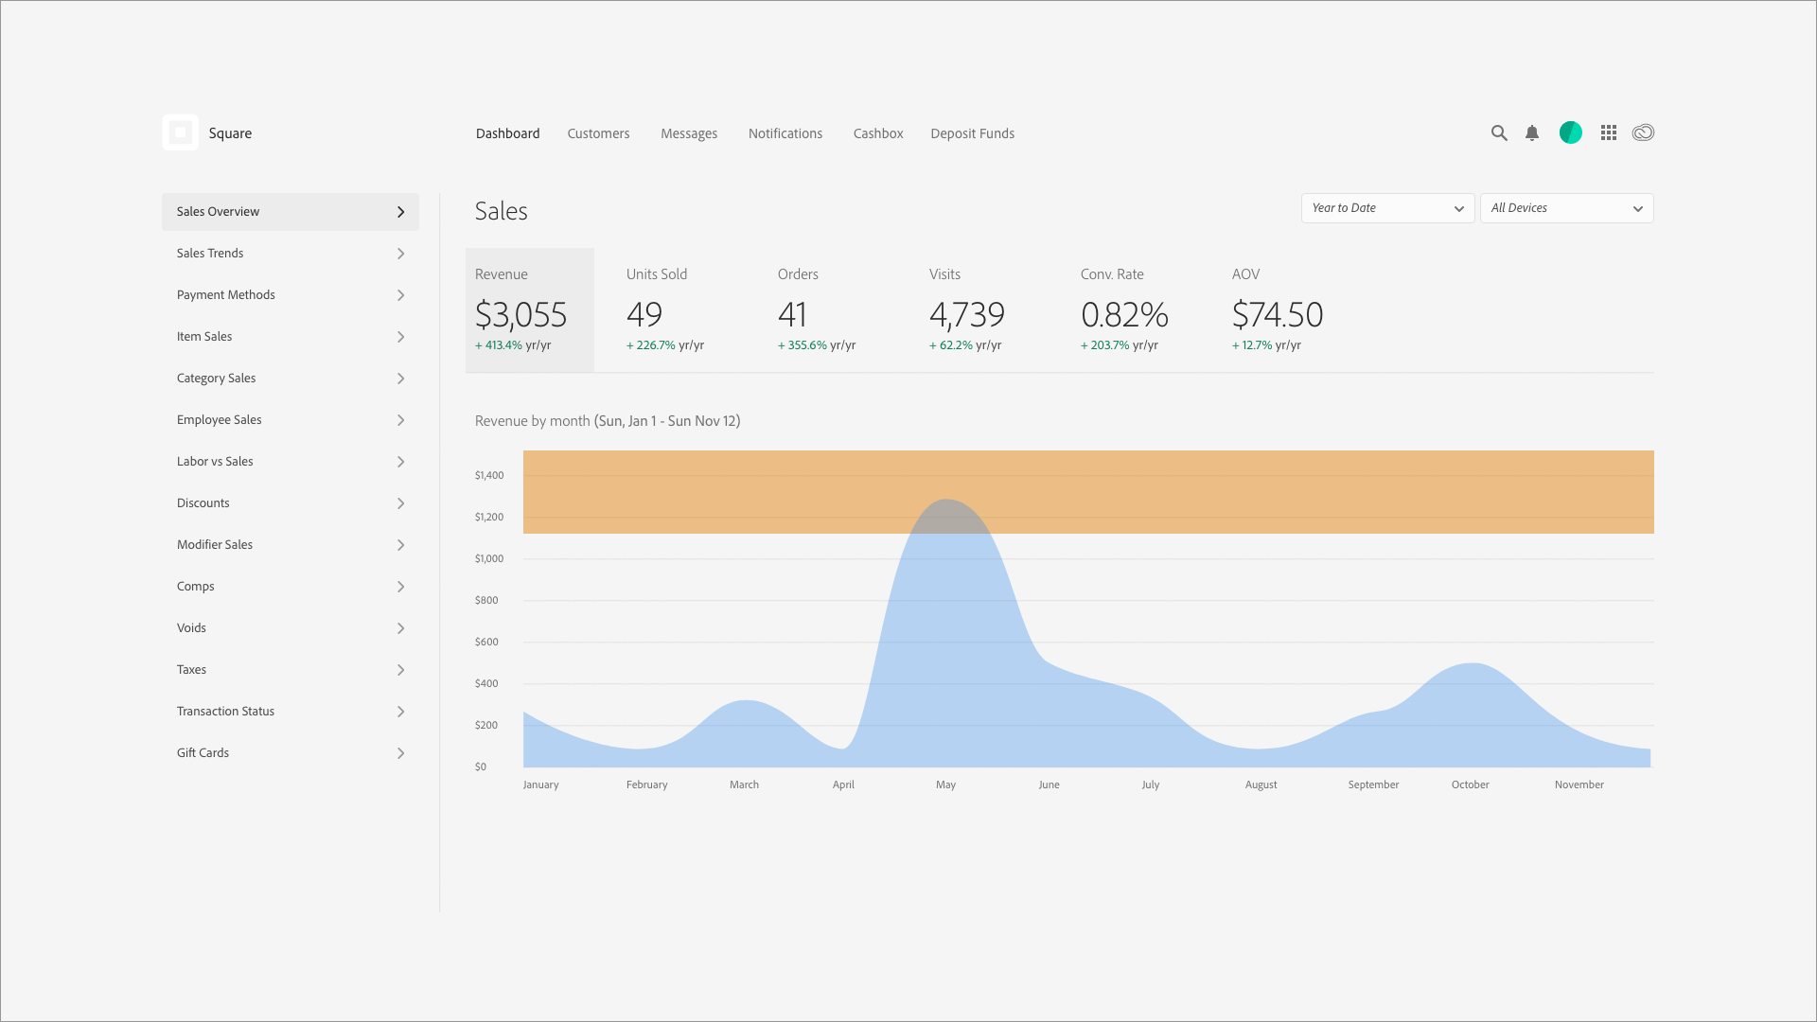Open the Year to Date dropdown
Screen dimensions: 1817x1022
point(1386,208)
